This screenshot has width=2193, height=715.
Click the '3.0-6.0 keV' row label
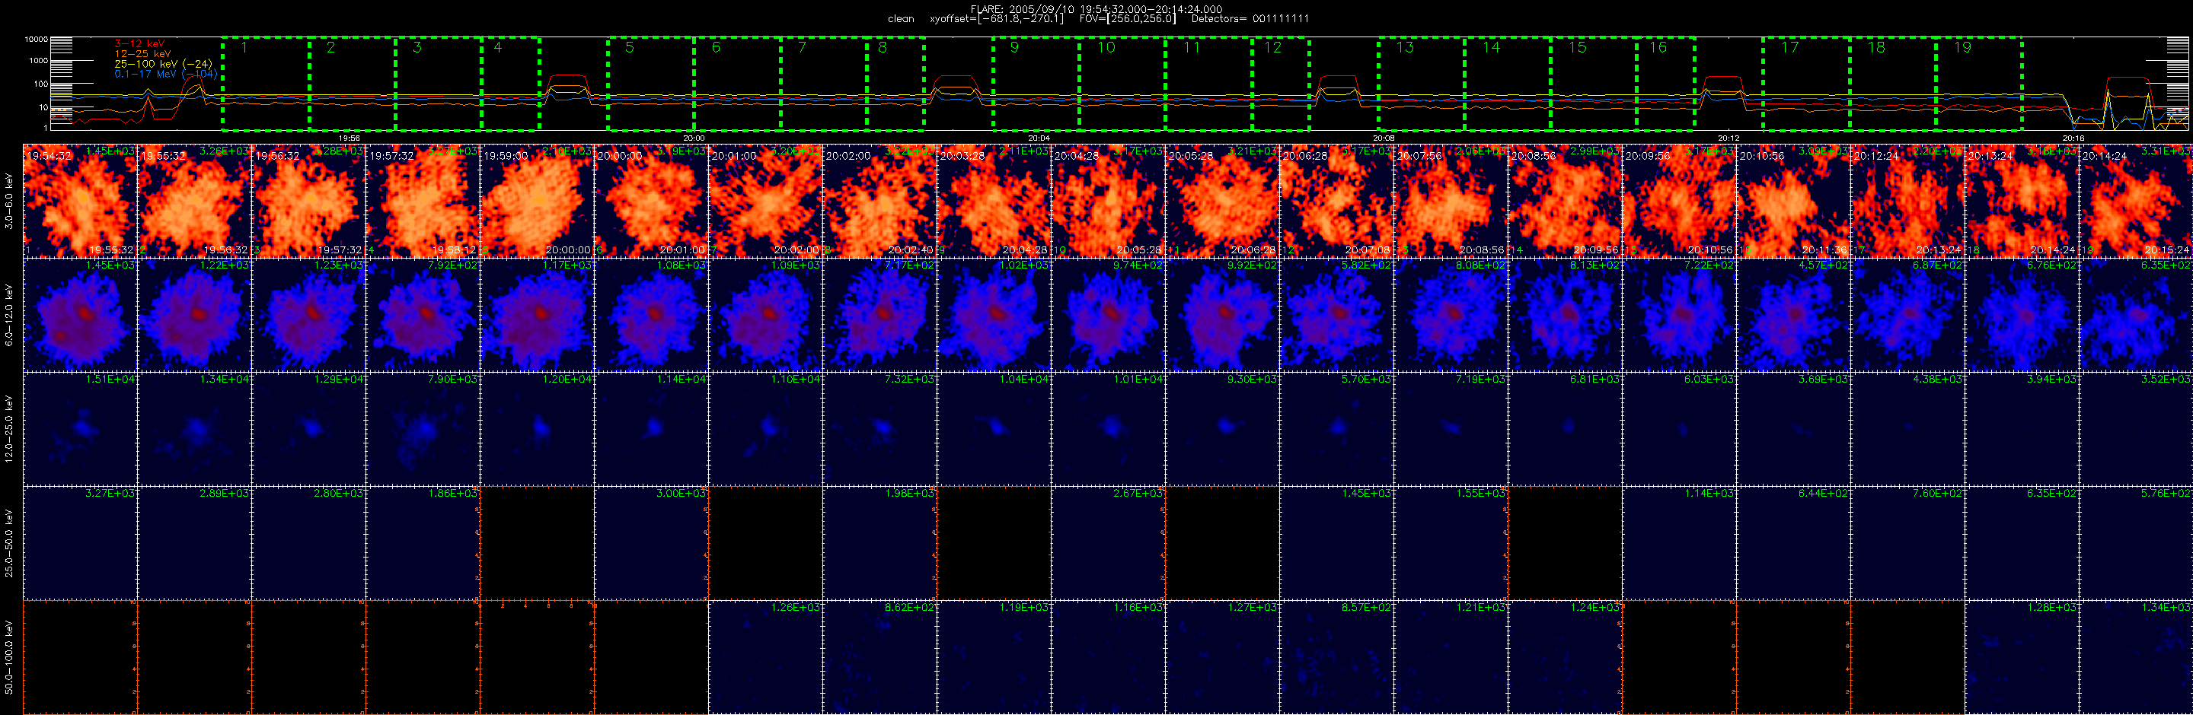coord(9,201)
